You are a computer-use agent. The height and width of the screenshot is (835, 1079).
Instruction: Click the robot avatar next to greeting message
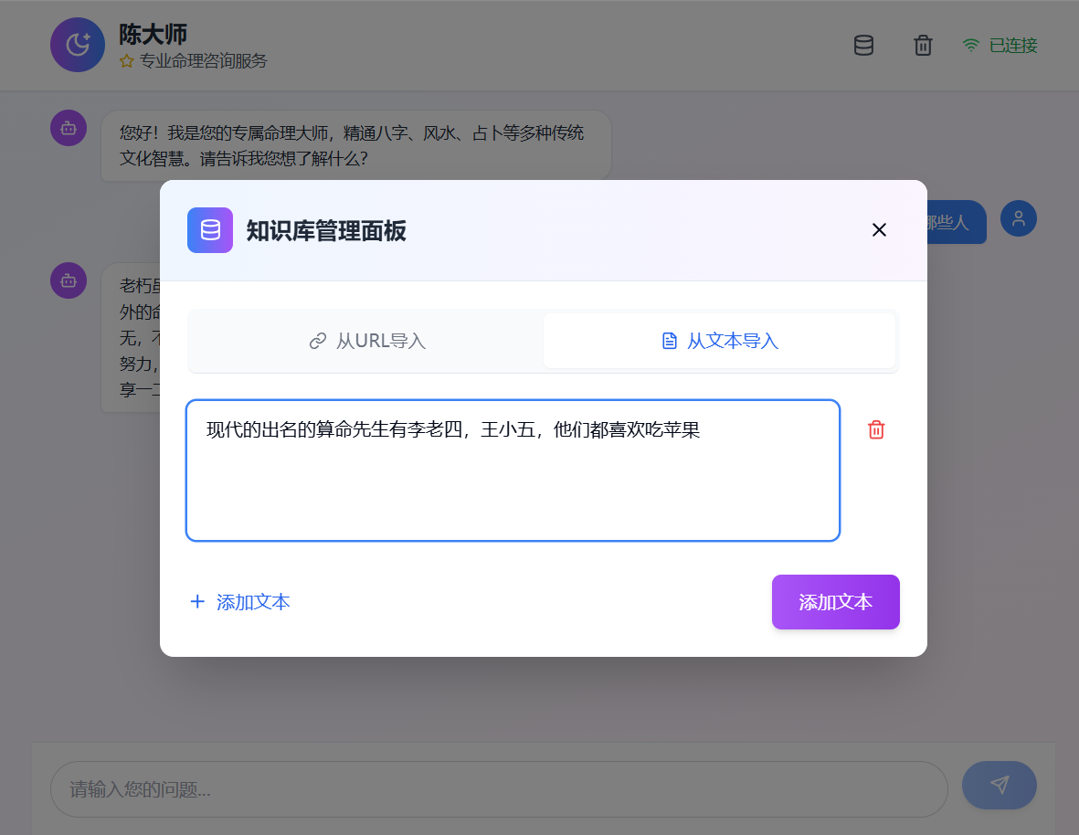(x=68, y=128)
